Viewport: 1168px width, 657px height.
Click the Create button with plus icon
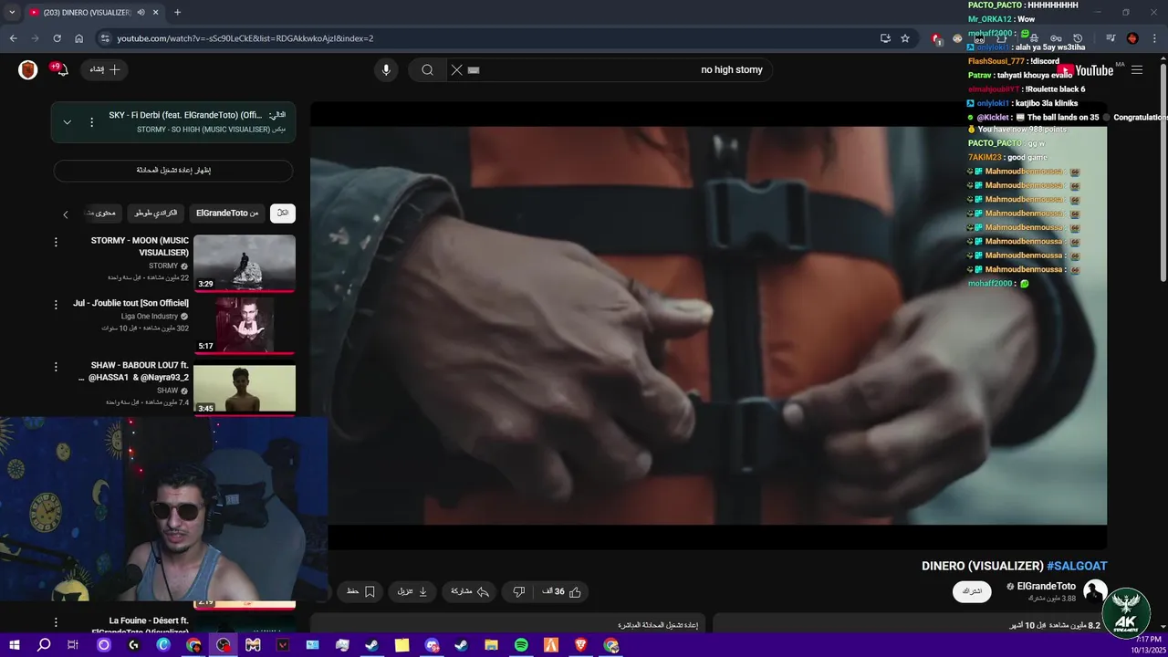click(x=105, y=70)
